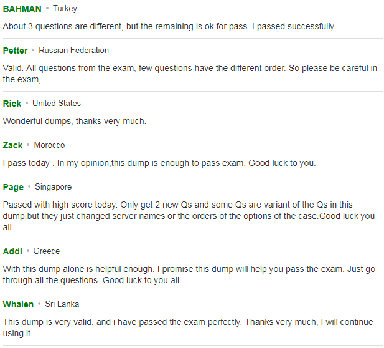Click BAHMAN's review about 3 different questions
Image resolution: width=384 pixels, height=348 pixels.
(x=169, y=26)
